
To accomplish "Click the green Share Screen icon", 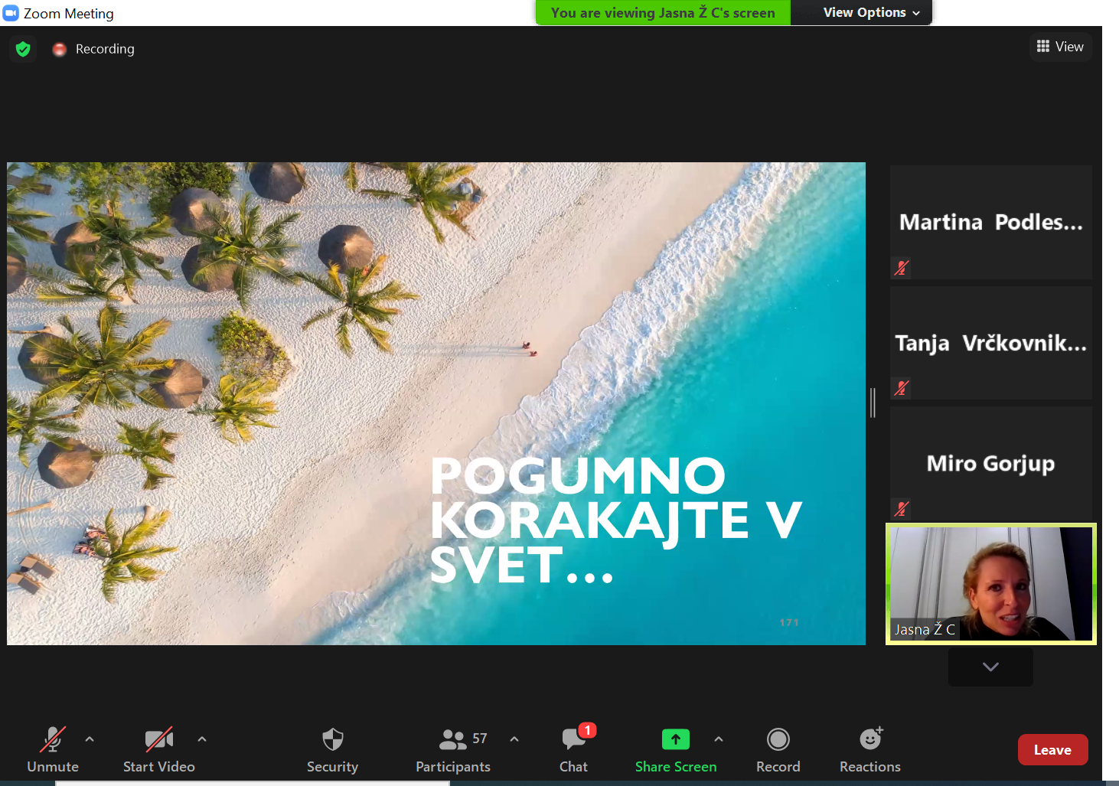I will (x=675, y=739).
